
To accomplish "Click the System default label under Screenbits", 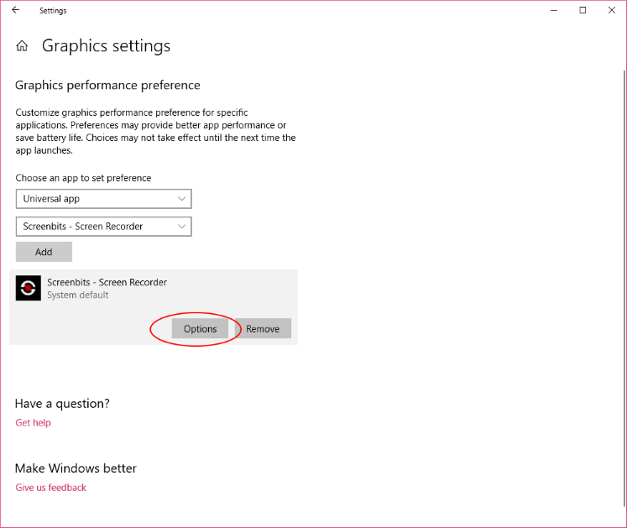I will point(78,295).
